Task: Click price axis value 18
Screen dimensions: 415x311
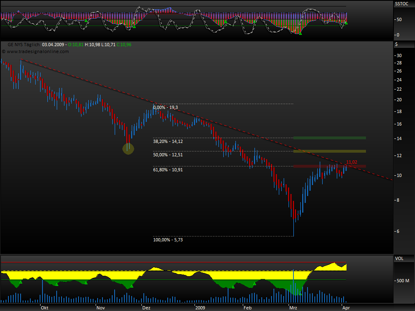Action: click(x=399, y=111)
